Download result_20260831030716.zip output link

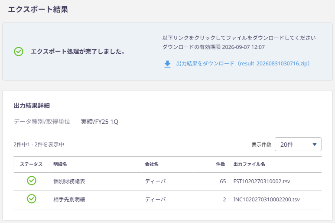pyautogui.click(x=244, y=64)
